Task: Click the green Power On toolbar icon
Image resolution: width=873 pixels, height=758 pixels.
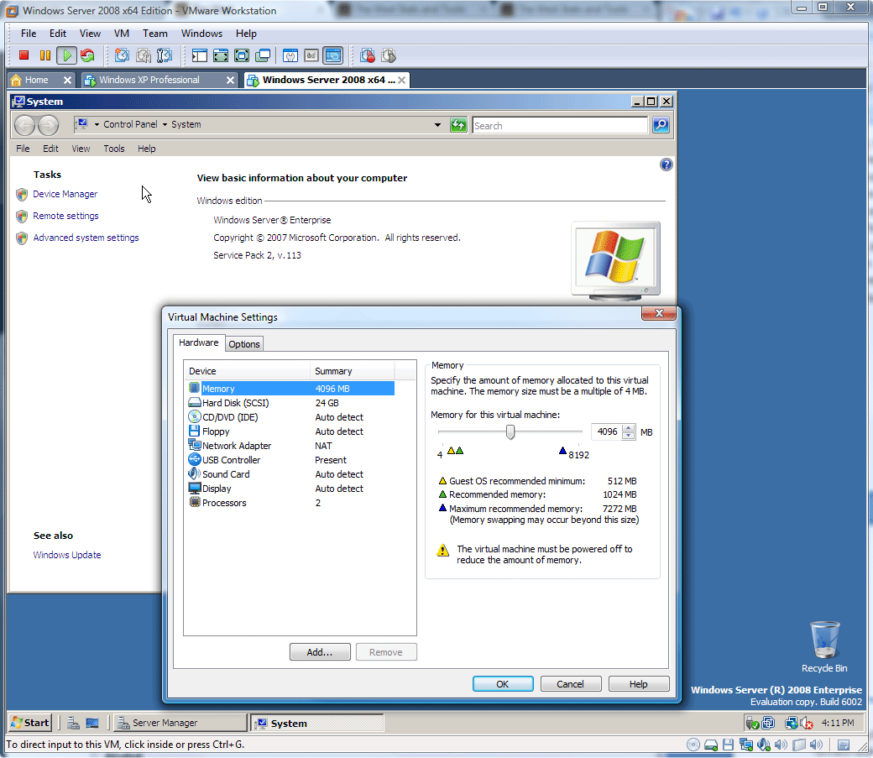Action: pos(67,55)
